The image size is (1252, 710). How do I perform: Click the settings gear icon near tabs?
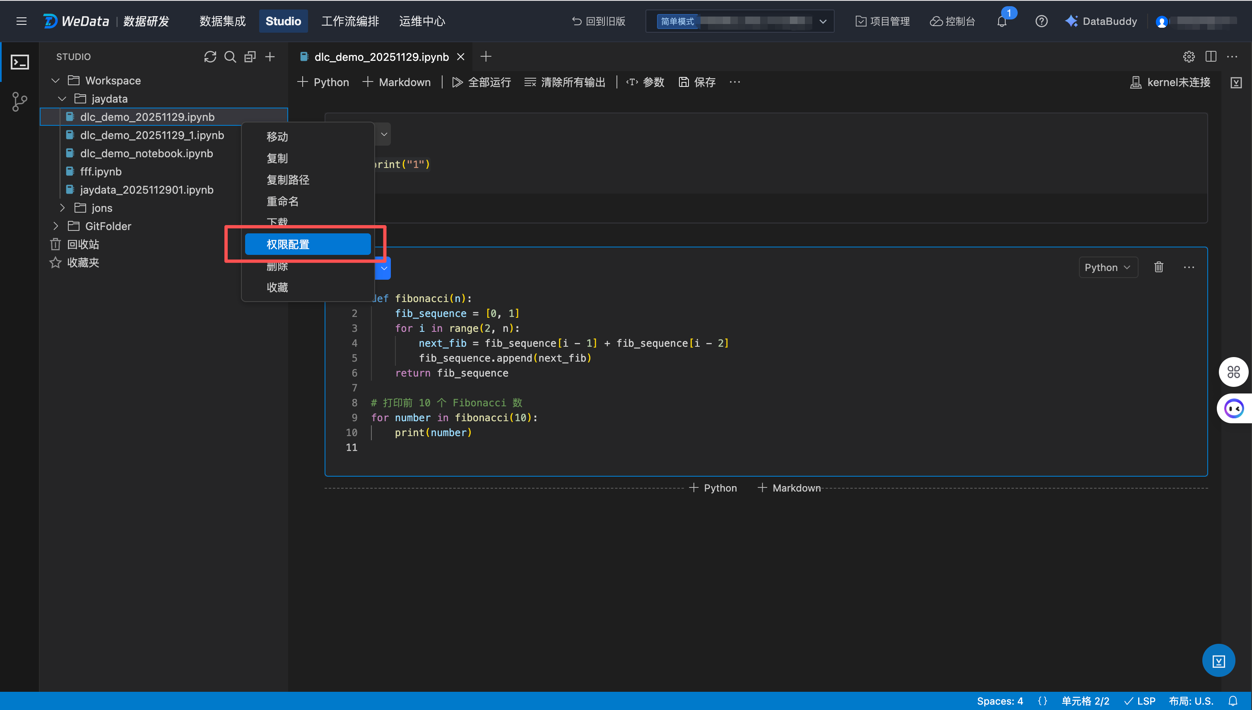1189,57
